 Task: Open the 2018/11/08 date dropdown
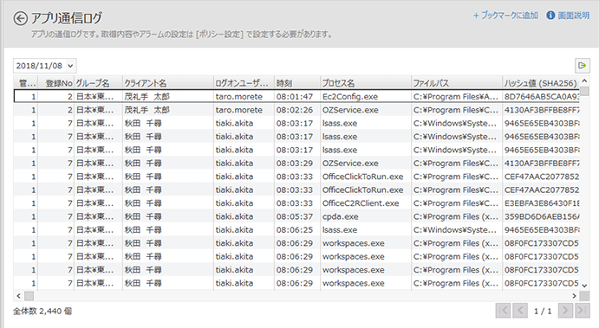[45, 66]
